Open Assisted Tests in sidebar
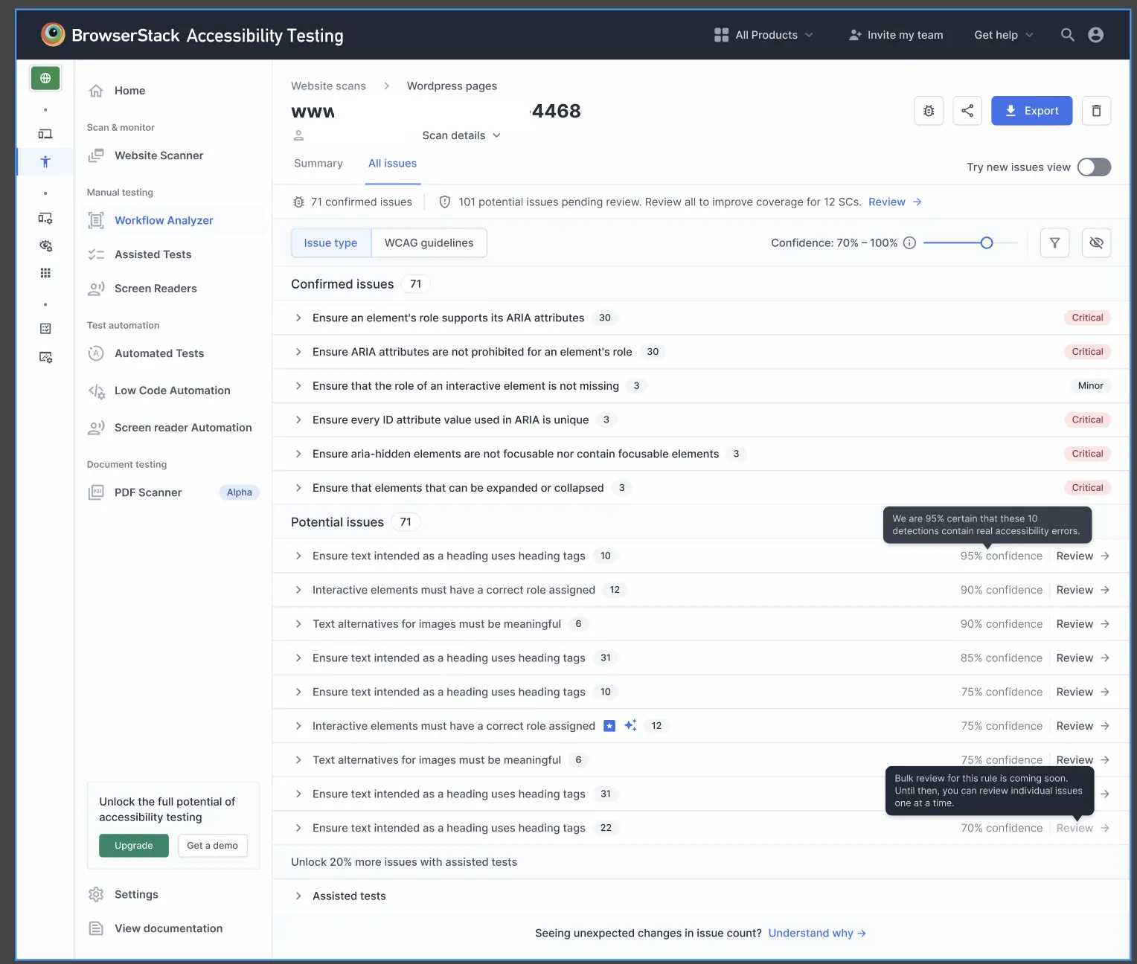Screen dimensions: 1137x964 [x=153, y=254]
